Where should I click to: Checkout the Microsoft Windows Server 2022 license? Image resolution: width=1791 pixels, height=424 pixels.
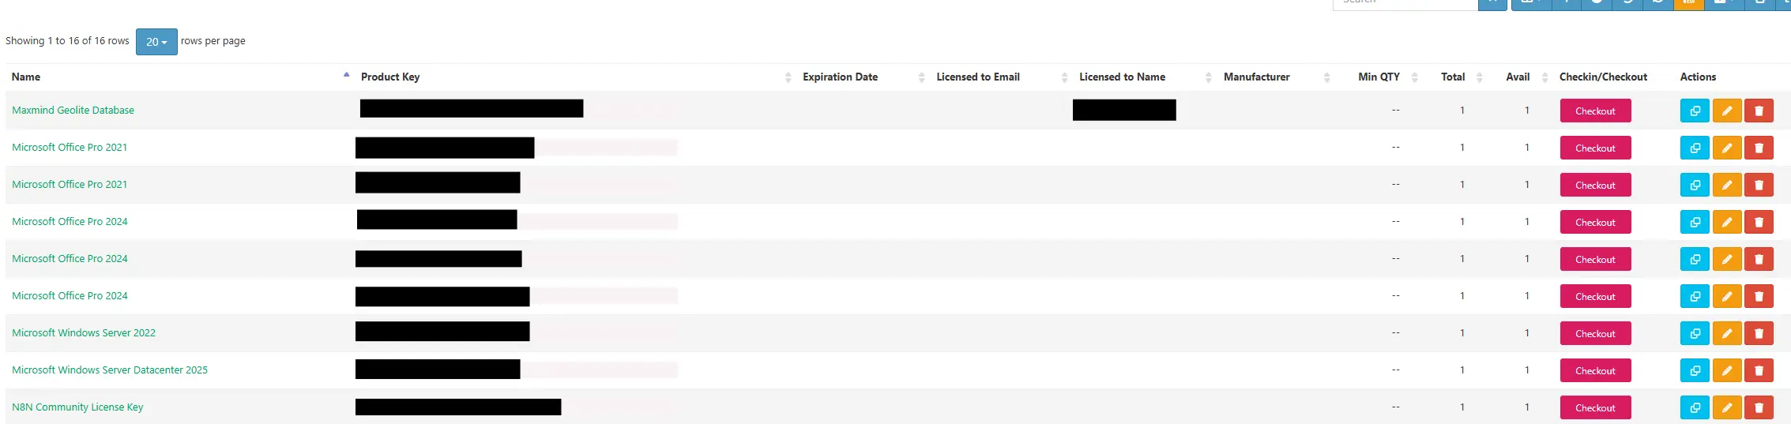pos(1595,333)
